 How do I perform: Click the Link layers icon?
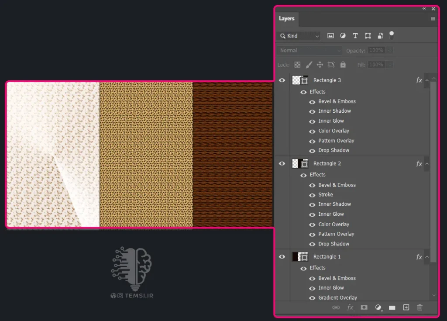(x=336, y=307)
